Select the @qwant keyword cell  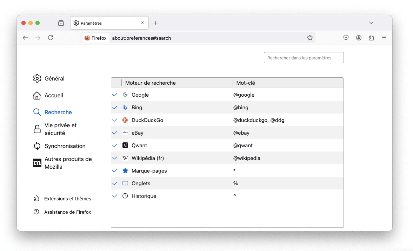click(x=243, y=146)
